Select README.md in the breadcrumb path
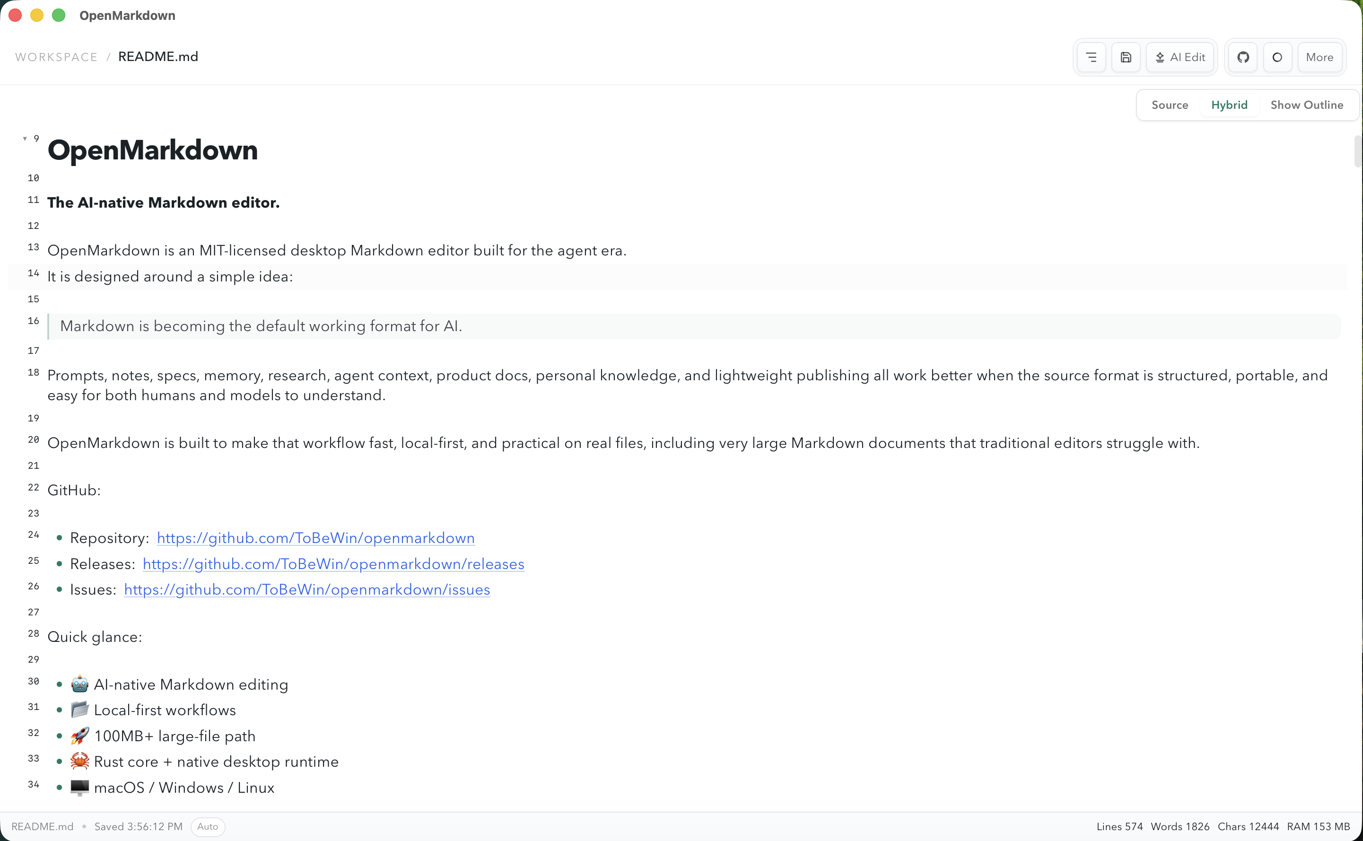The width and height of the screenshot is (1363, 841). click(158, 56)
